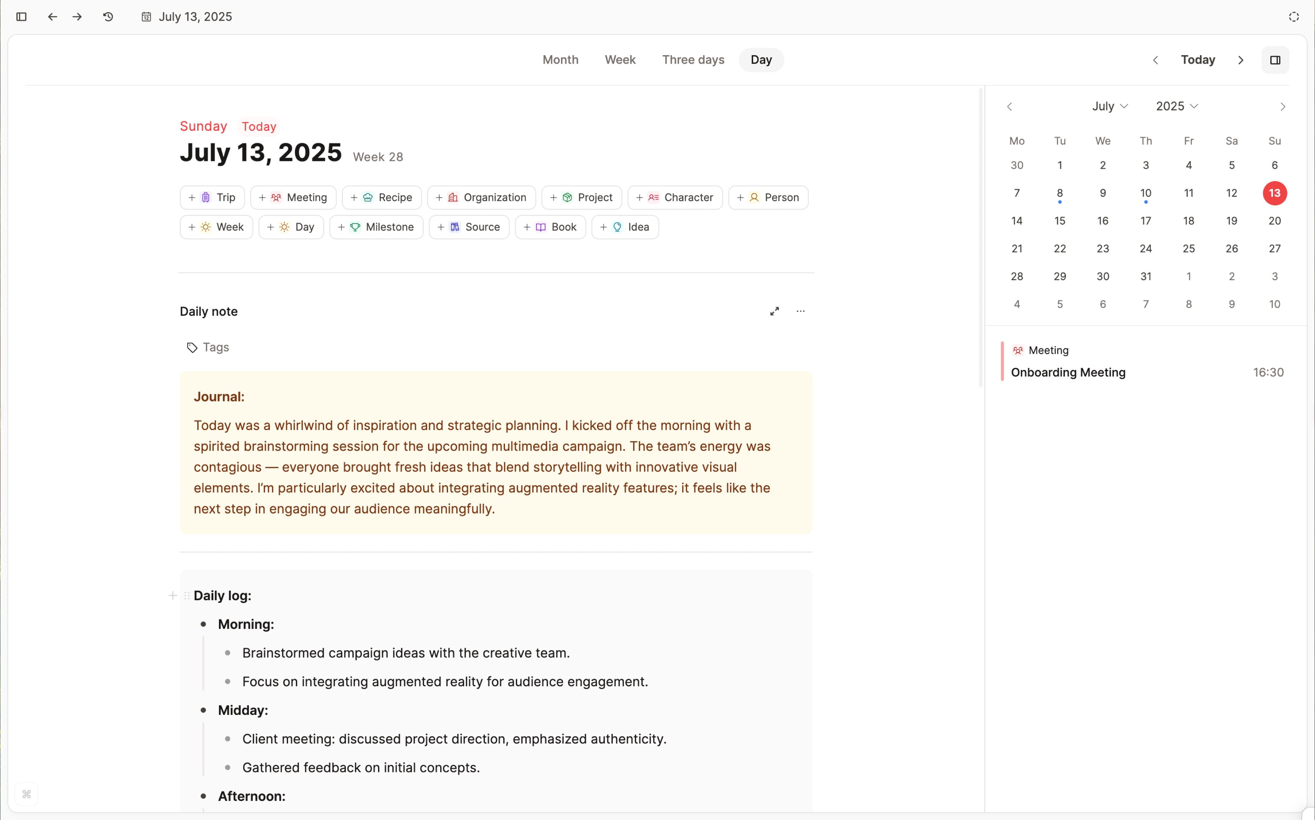Open version history via the clock icon
Screen dimensions: 1315x820
(x=108, y=16)
